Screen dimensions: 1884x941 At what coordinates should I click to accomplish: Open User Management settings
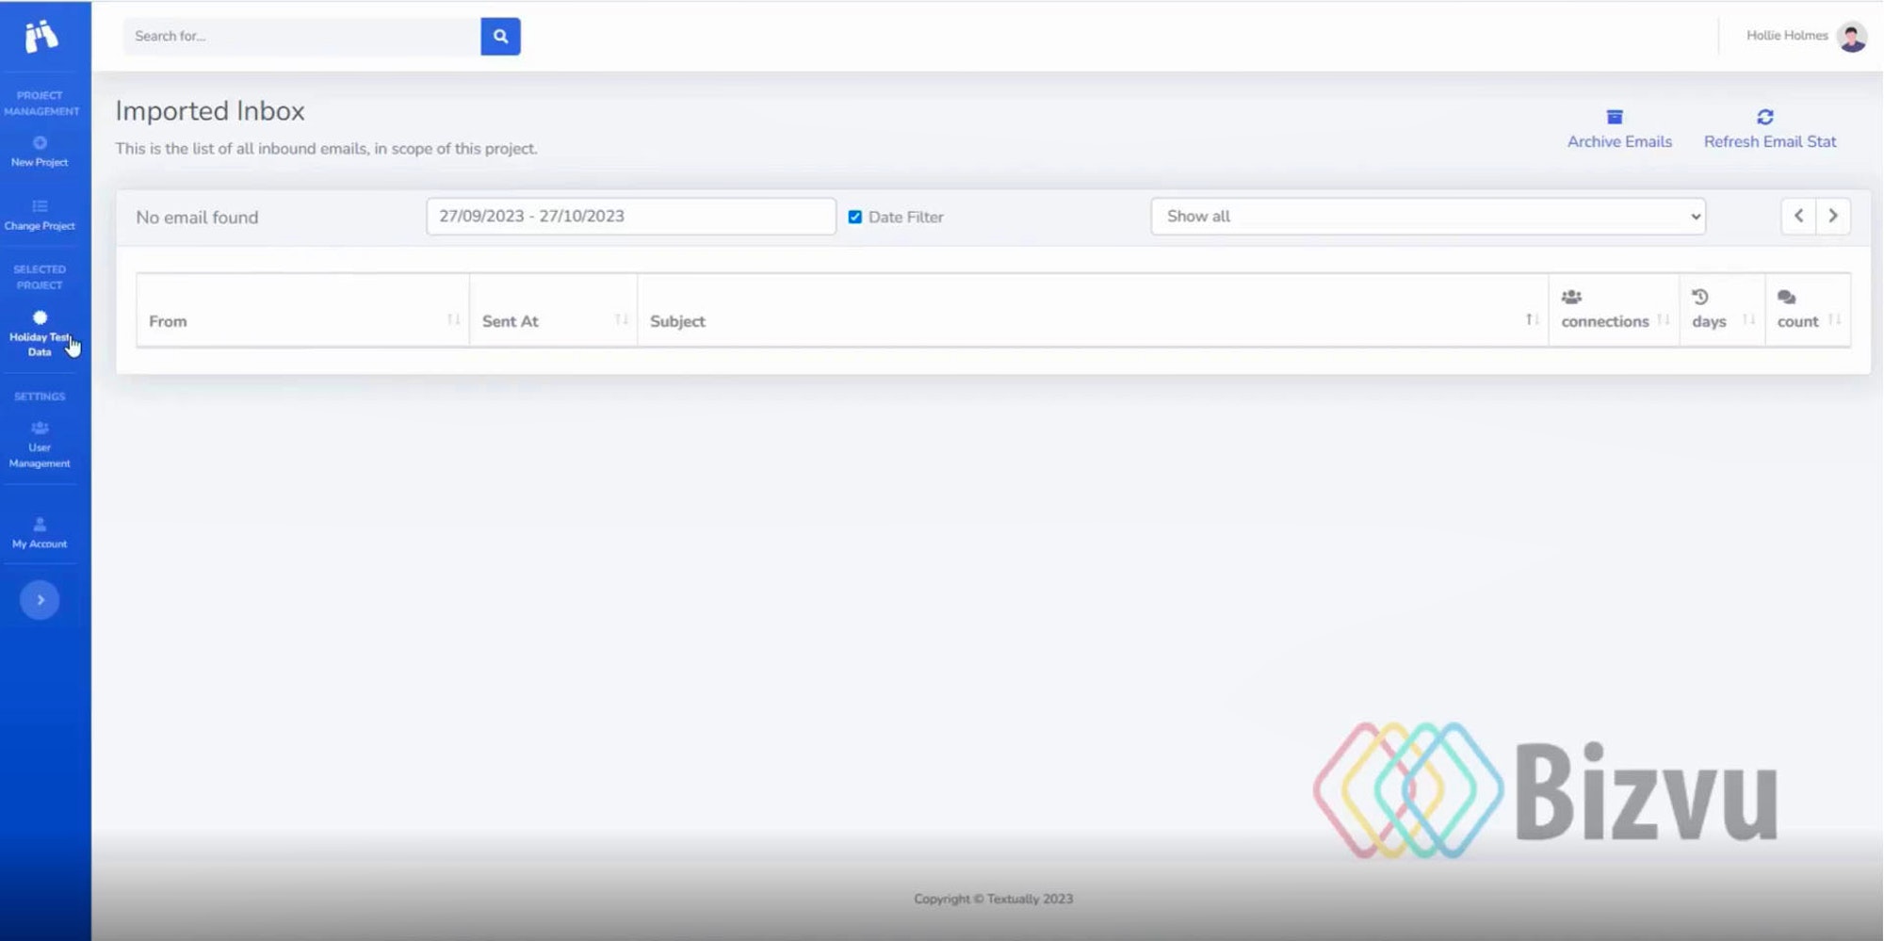[40, 445]
